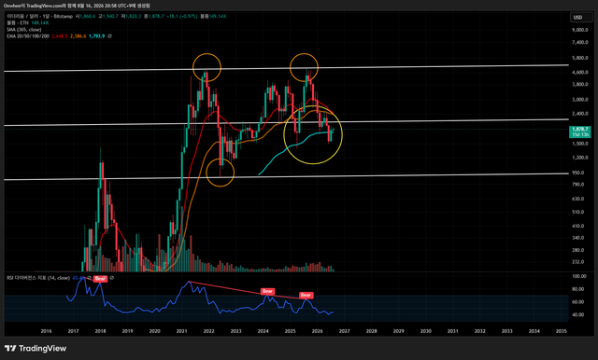The height and width of the screenshot is (360, 598).
Task: Click the 510.0 price axis label
Action: [577, 212]
